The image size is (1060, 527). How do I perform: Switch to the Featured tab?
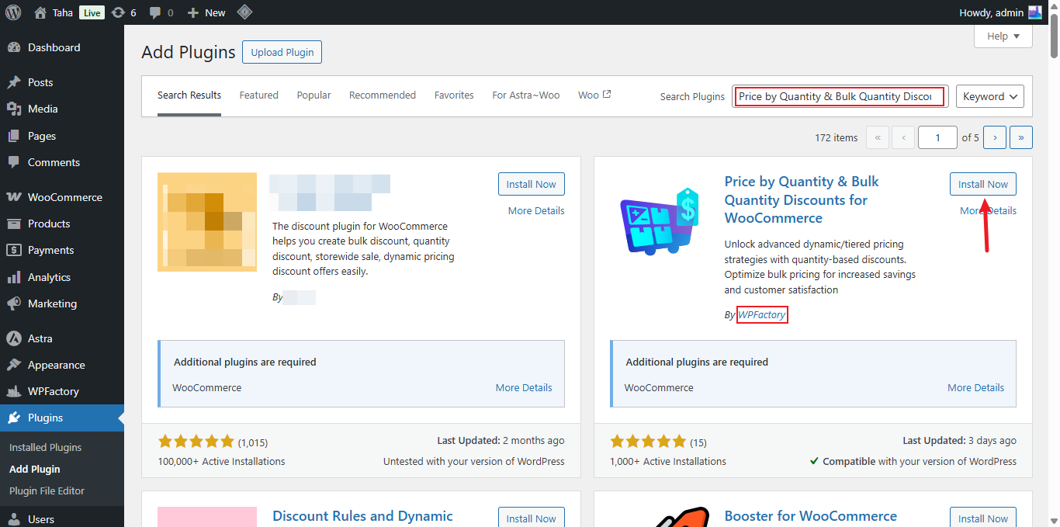point(258,95)
